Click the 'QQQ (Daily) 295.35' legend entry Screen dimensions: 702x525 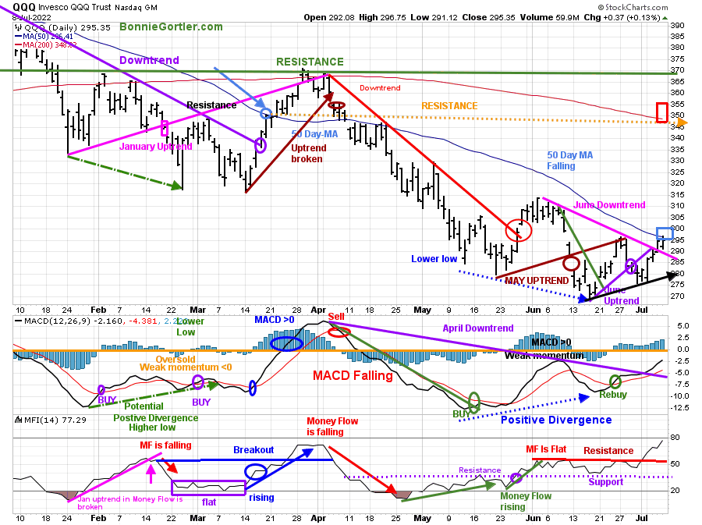pyautogui.click(x=64, y=28)
